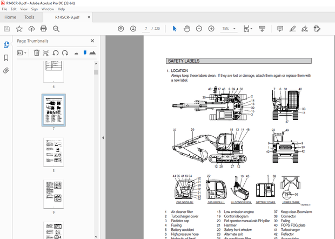The width and height of the screenshot is (335, 239).
Task: Add the document to starred favorites
Action: tap(19, 29)
